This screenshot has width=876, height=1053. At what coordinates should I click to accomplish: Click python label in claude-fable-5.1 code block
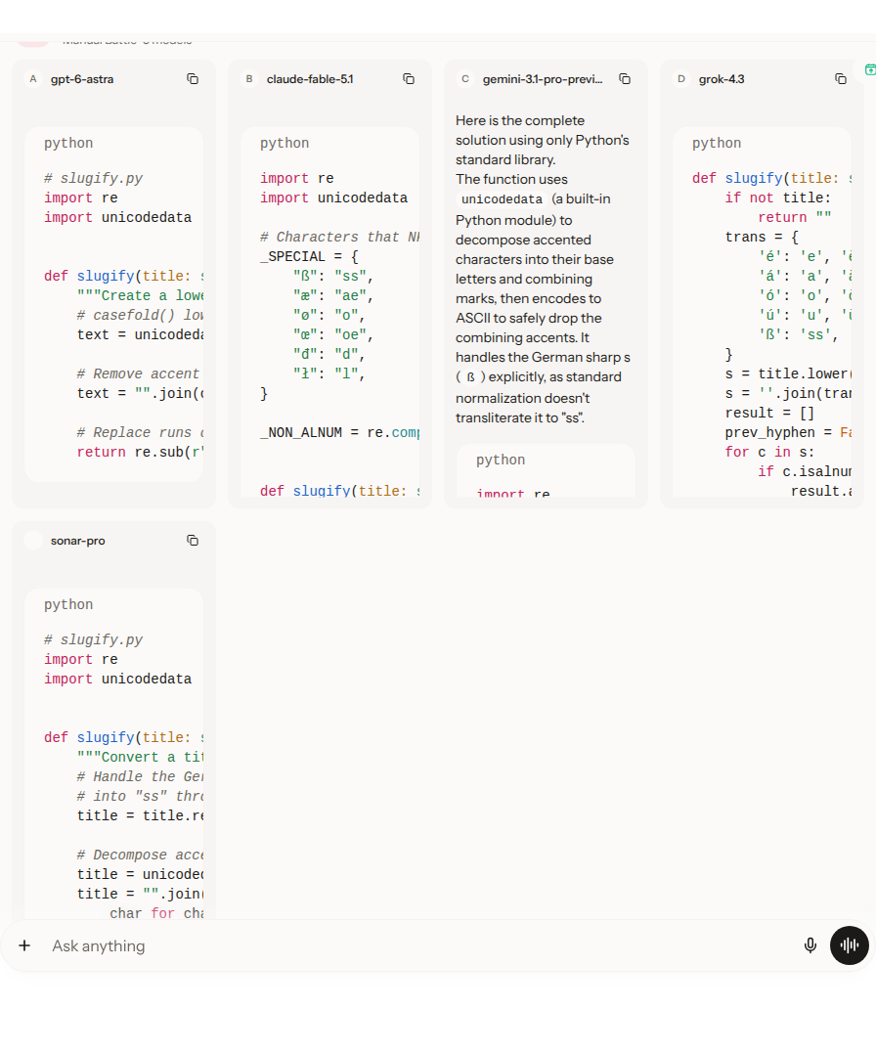[285, 143]
